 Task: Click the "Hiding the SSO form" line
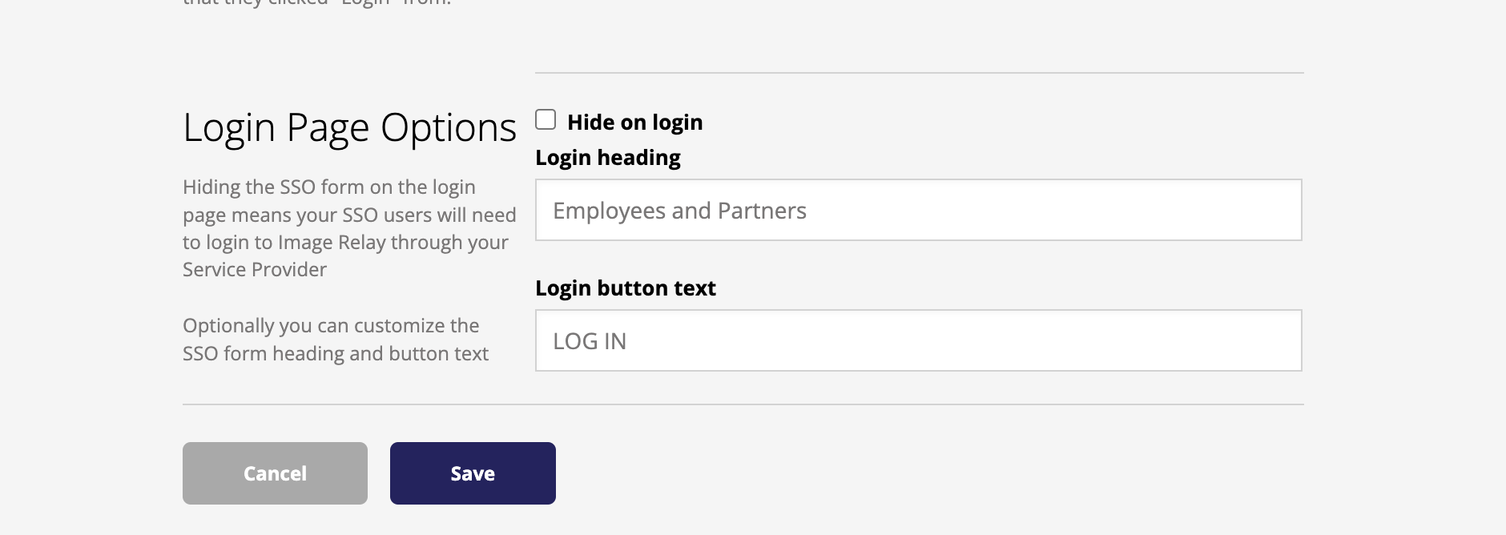(x=328, y=187)
